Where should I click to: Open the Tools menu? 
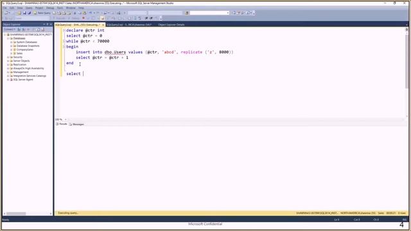[x=60, y=8]
